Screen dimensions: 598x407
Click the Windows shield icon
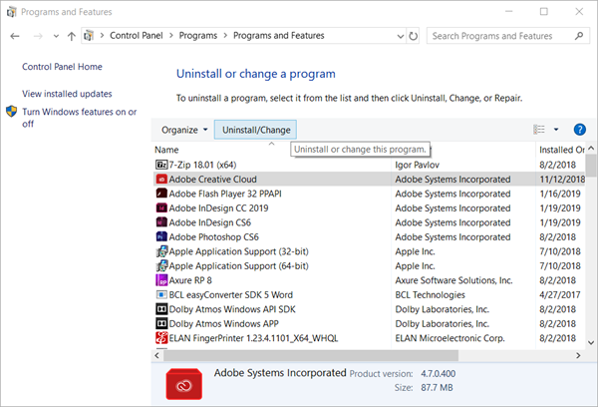[x=12, y=112]
